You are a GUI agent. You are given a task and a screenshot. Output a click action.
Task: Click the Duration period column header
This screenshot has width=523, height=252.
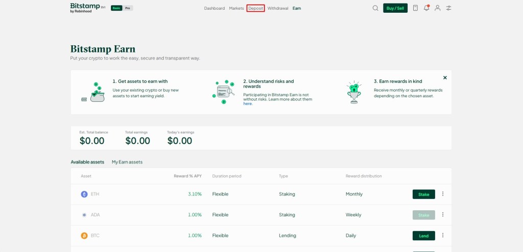227,176
